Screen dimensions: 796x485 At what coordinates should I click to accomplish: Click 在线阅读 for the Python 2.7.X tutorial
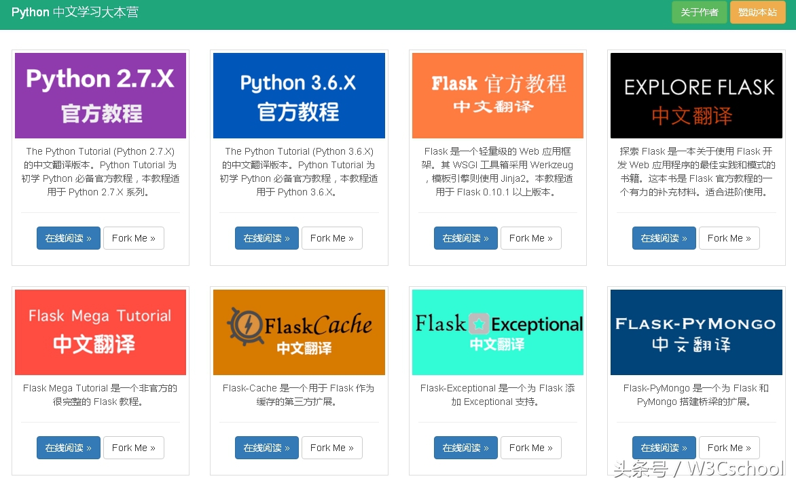pyautogui.click(x=68, y=238)
